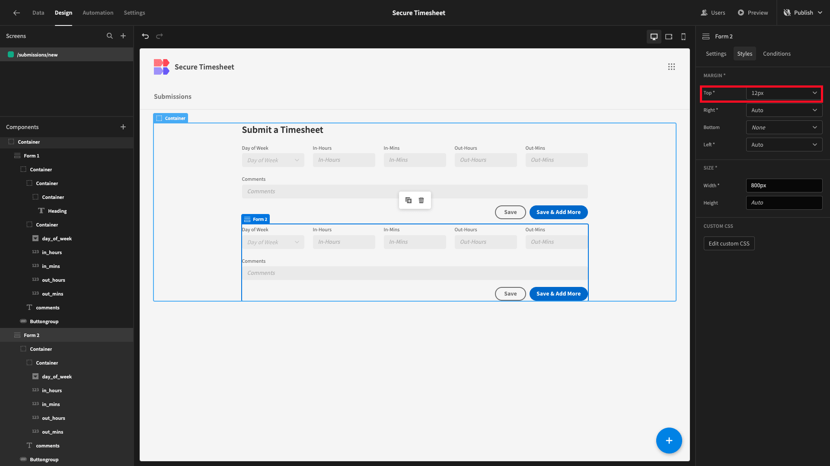The height and width of the screenshot is (466, 830).
Task: Open the Bottom margin dropdown
Action: [784, 128]
